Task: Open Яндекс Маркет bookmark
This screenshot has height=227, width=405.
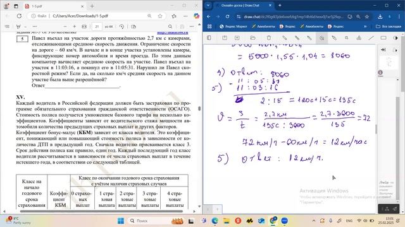Action: (234, 26)
